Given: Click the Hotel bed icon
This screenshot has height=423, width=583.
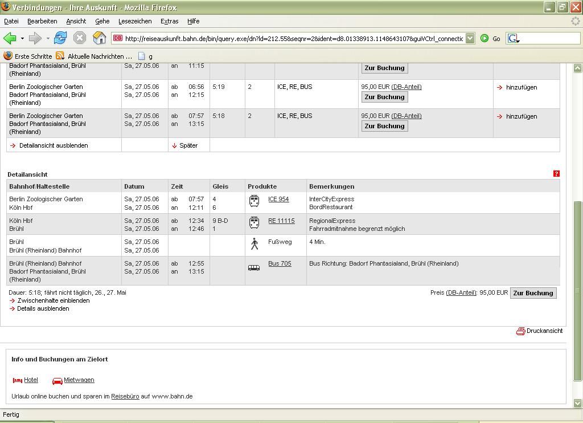Looking at the screenshot, I should coord(18,380).
